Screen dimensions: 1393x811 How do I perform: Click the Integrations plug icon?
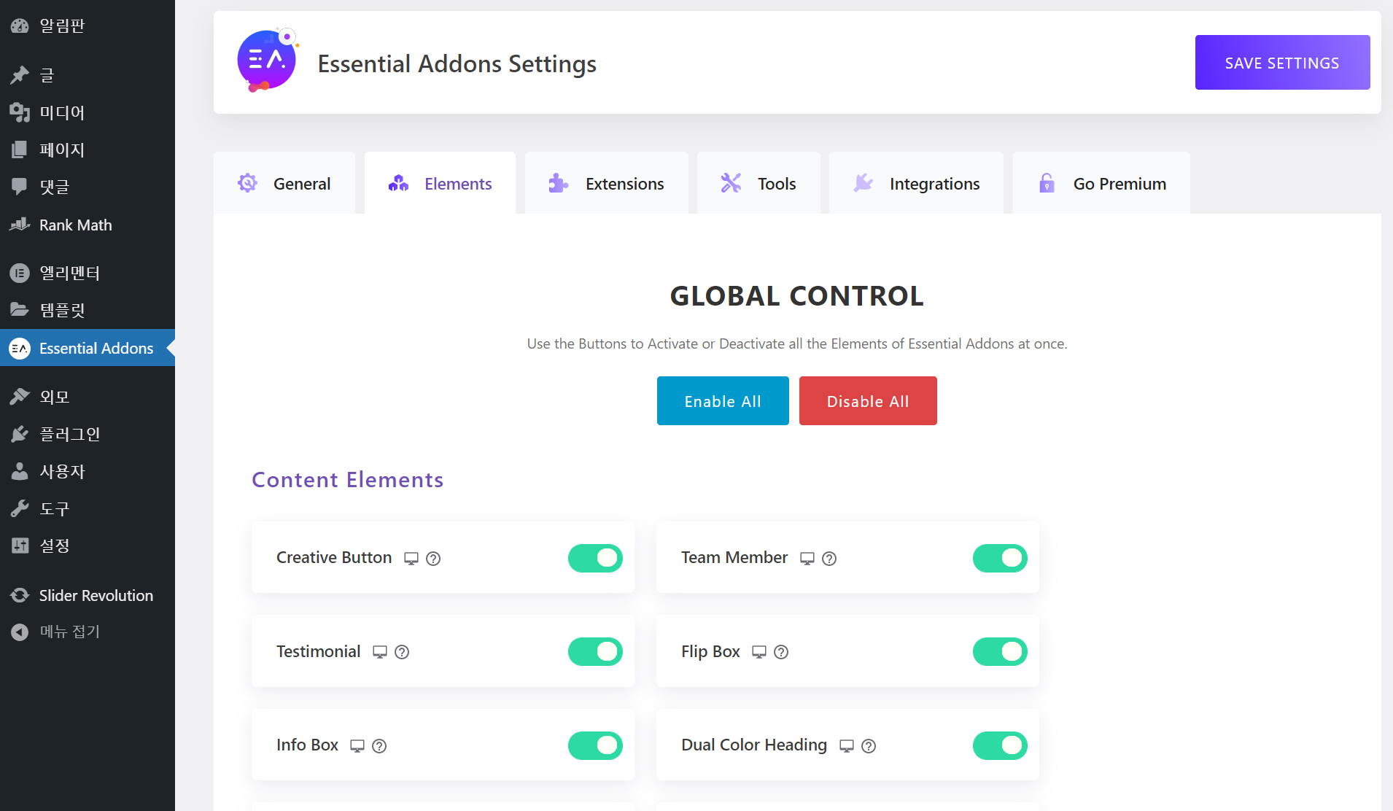[864, 183]
